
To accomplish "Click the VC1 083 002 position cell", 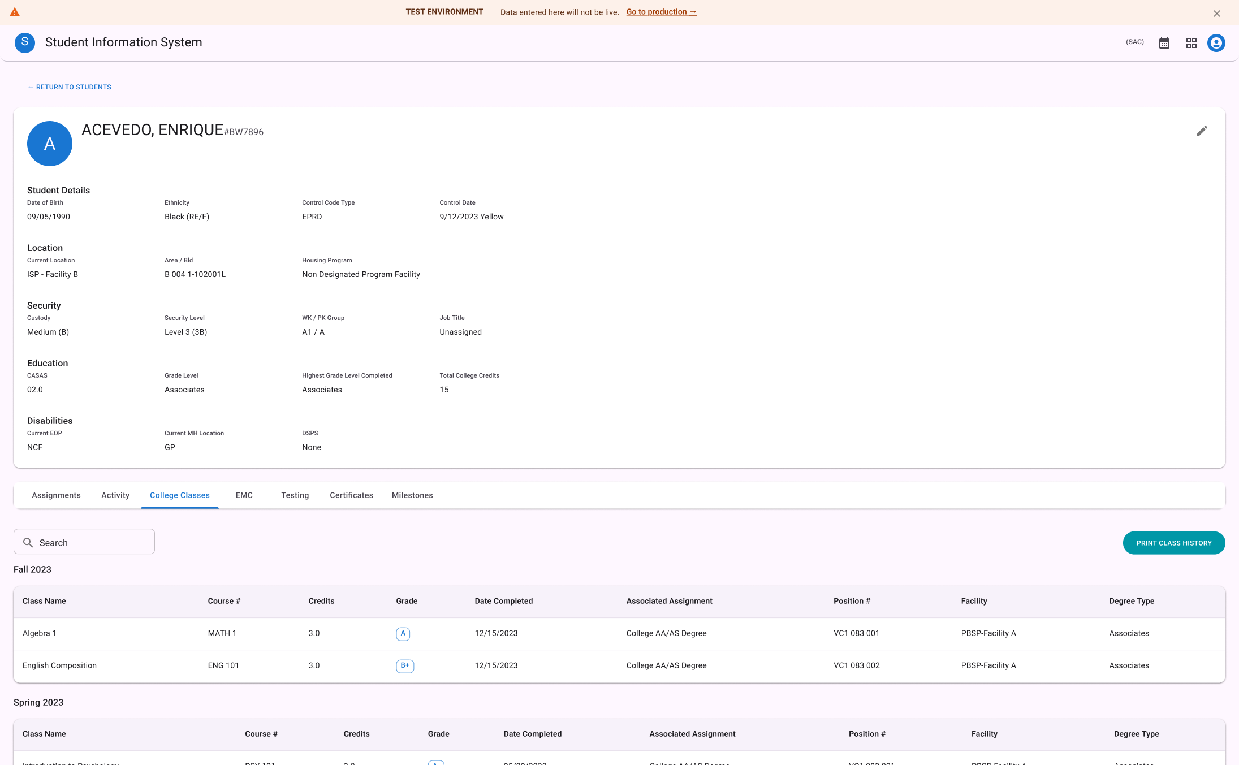I will (x=856, y=665).
